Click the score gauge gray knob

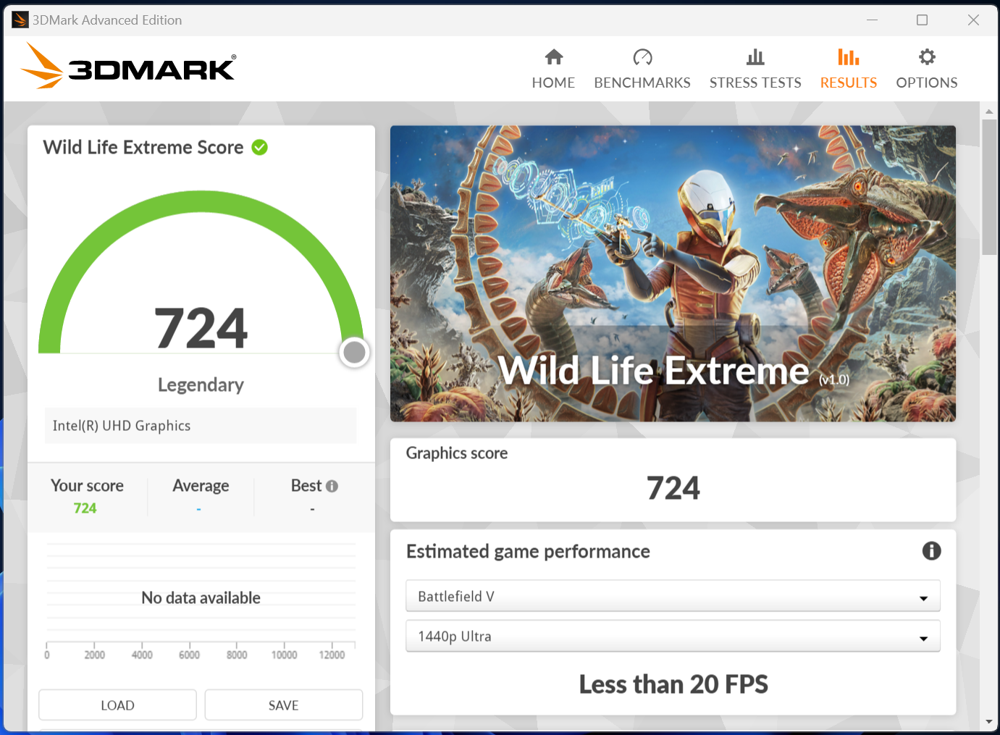point(354,353)
